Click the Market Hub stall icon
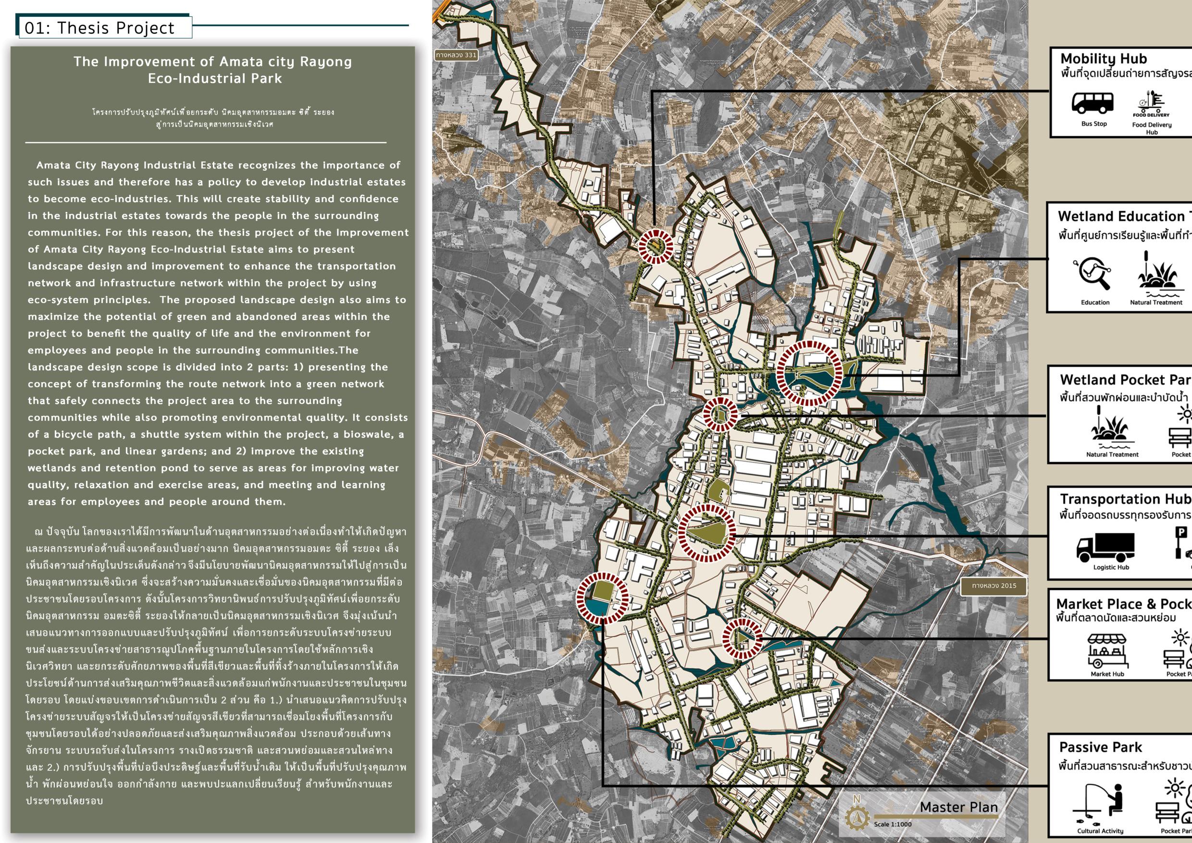Screen dimensions: 1192x843 (x=1107, y=651)
